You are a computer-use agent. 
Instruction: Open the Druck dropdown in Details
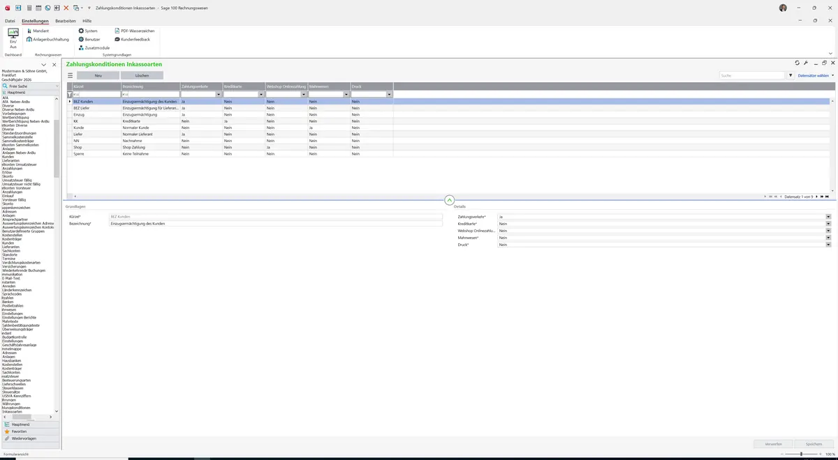[828, 245]
